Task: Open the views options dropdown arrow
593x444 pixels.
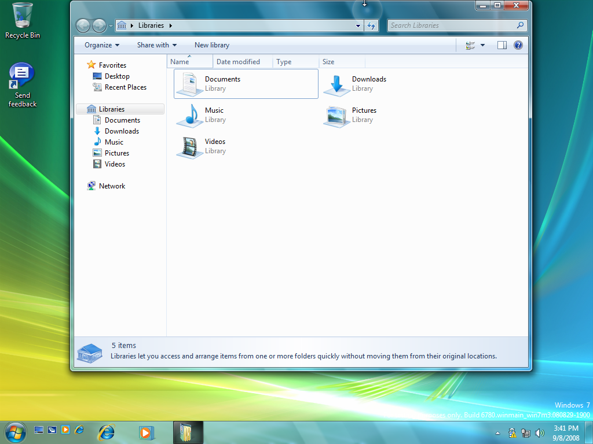Action: coord(482,45)
